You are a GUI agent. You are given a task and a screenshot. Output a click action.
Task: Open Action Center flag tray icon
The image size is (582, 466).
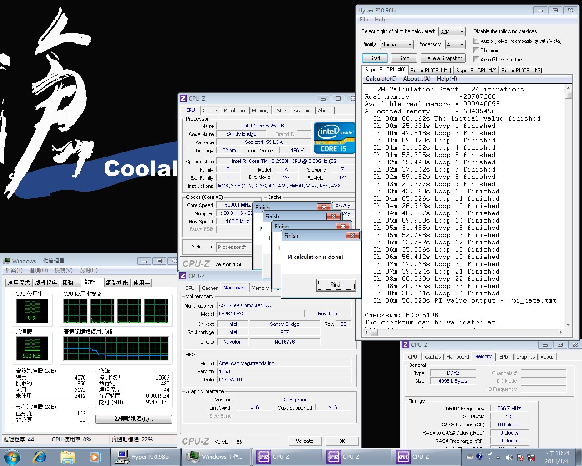[520, 457]
